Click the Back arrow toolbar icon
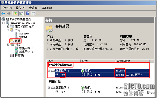Image resolution: width=157 pixels, height=98 pixels. click(3, 13)
